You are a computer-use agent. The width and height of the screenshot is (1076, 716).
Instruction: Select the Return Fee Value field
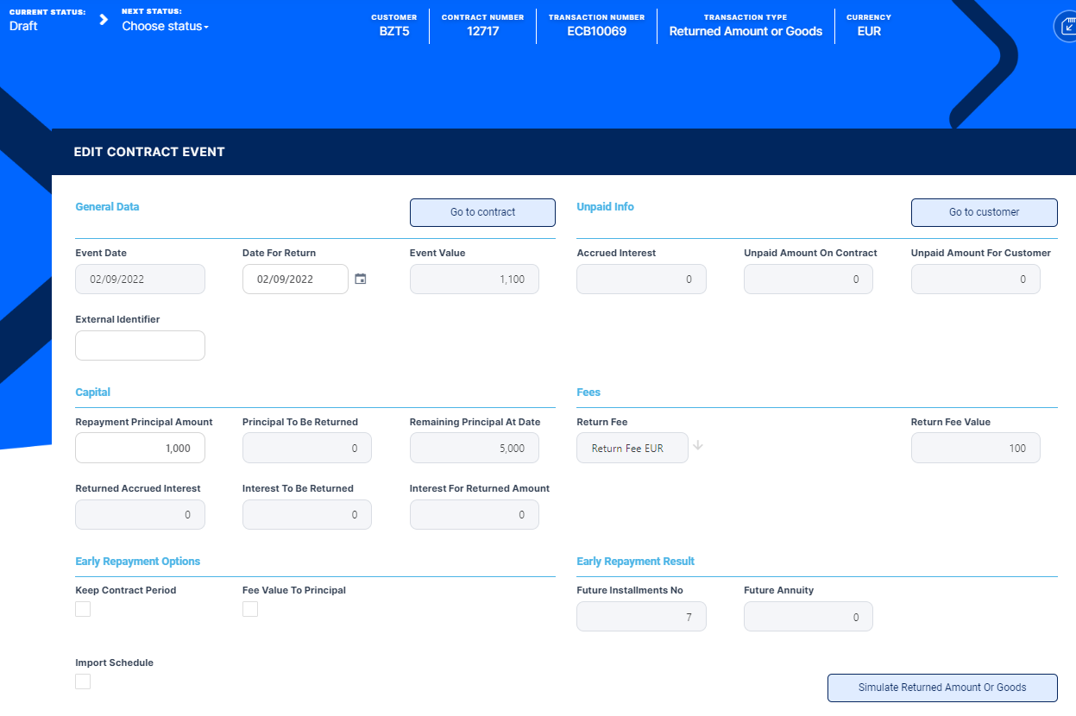point(975,448)
